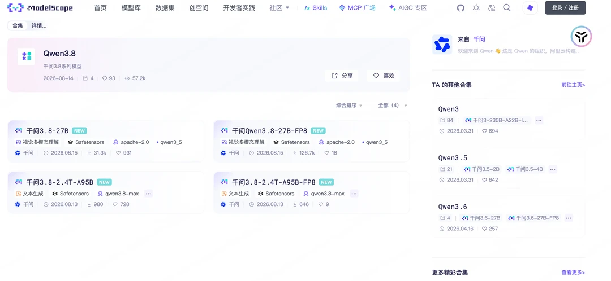Open the GitHub icon link
The image size is (611, 281).
click(x=461, y=8)
